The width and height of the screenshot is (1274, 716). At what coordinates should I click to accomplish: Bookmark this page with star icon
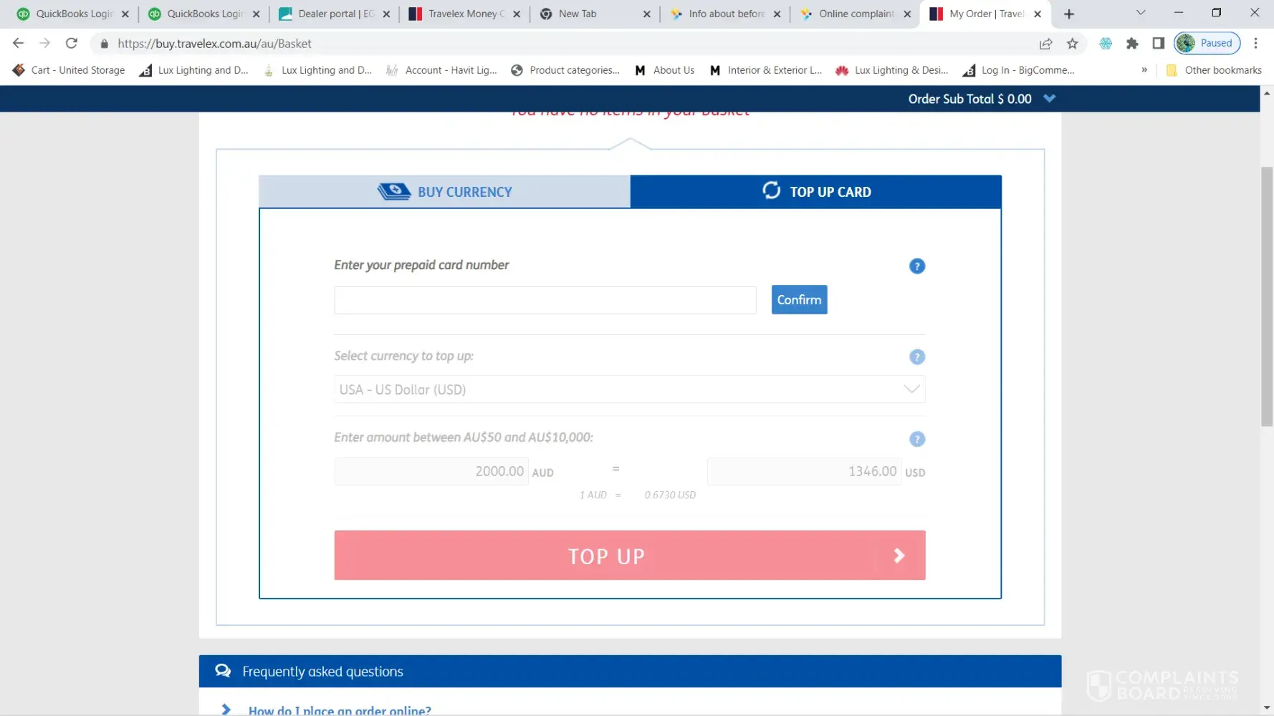[x=1072, y=44]
